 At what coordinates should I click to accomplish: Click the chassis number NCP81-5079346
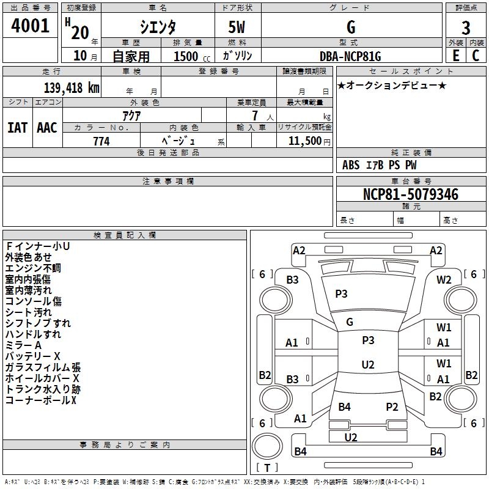point(411,194)
